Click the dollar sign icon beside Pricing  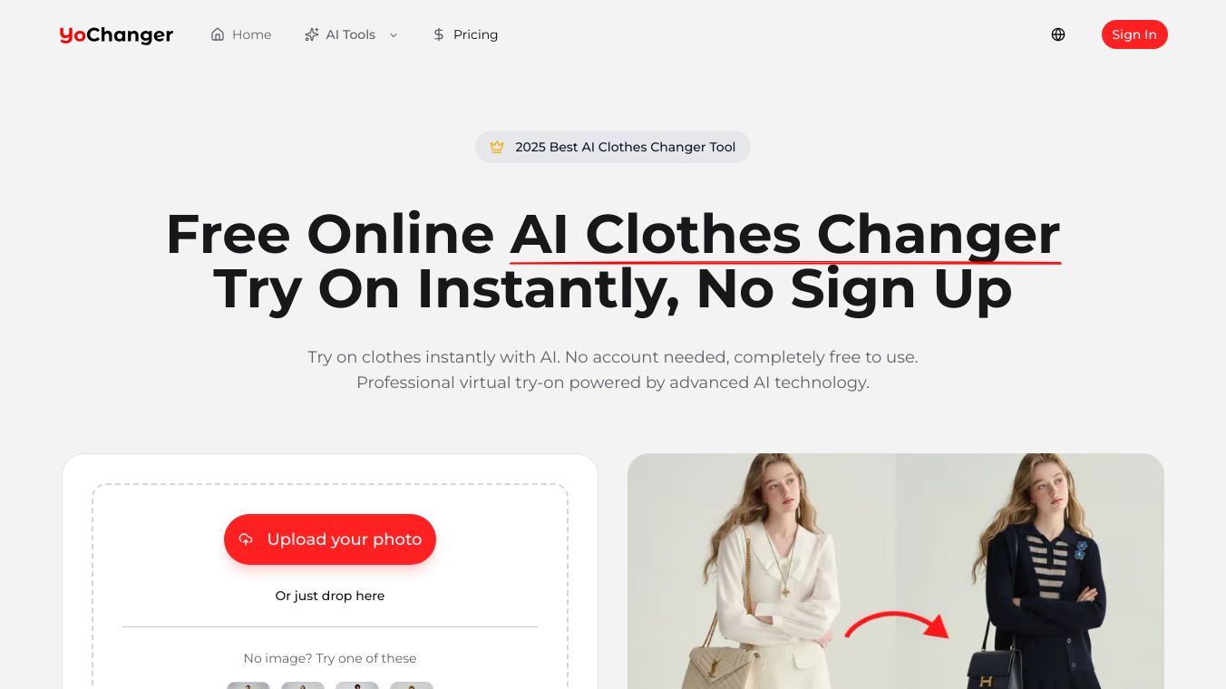[x=439, y=34]
